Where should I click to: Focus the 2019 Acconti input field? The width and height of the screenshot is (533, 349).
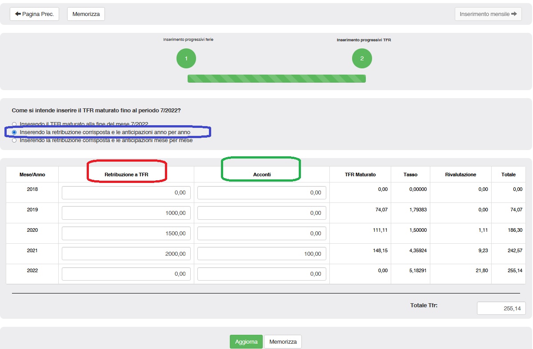pyautogui.click(x=261, y=213)
